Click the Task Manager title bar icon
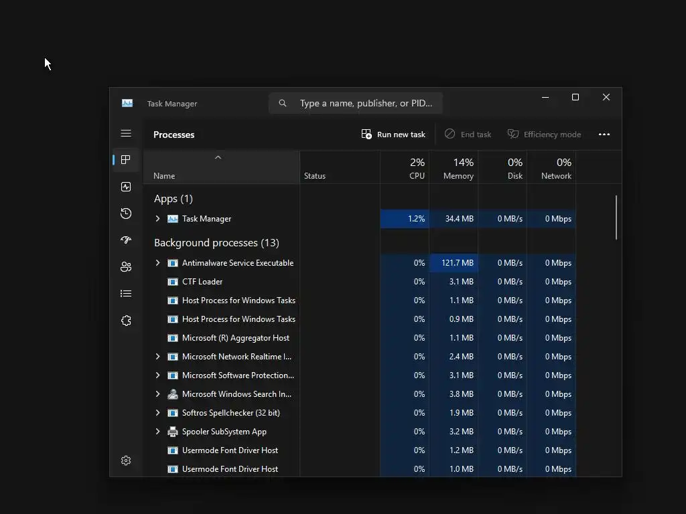 pos(127,103)
